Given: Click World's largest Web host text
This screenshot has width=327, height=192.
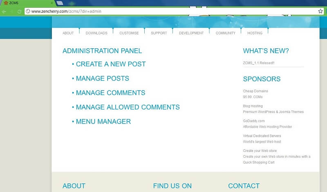Looking at the screenshot, I should pyautogui.click(x=262, y=142).
